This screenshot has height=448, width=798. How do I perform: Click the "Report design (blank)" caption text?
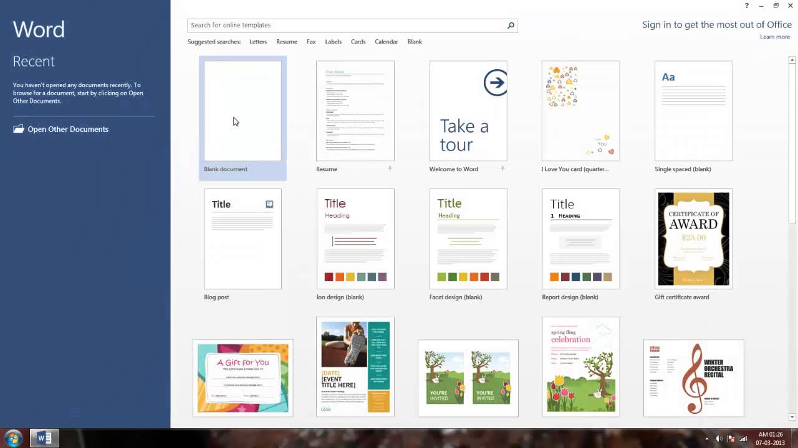[570, 297]
